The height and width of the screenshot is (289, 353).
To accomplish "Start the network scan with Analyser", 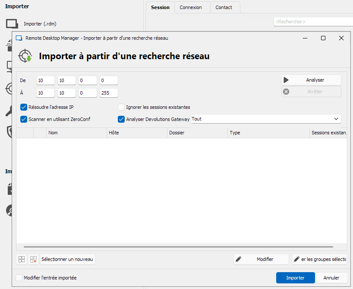I will [311, 80].
